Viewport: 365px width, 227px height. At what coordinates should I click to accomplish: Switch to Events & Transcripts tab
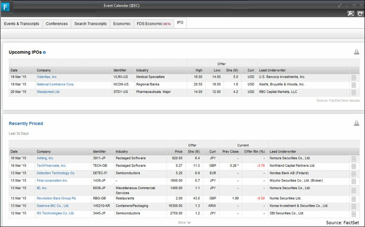(x=22, y=24)
